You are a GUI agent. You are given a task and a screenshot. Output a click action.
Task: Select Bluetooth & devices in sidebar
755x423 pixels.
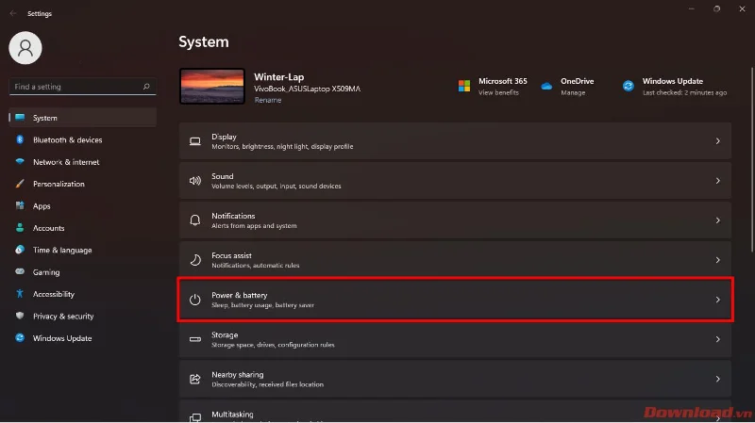[x=67, y=139]
